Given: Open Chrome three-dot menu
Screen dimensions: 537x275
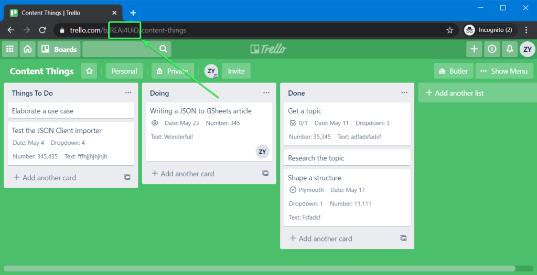Looking at the screenshot, I should (527, 30).
